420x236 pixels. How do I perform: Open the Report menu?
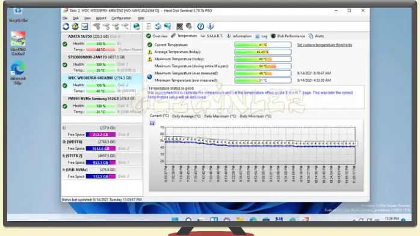point(101,18)
